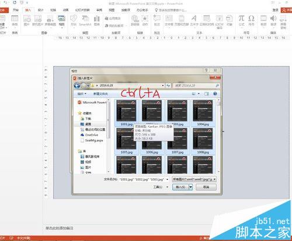Click the blue help question mark icon
292x241 pixels.
point(215,94)
